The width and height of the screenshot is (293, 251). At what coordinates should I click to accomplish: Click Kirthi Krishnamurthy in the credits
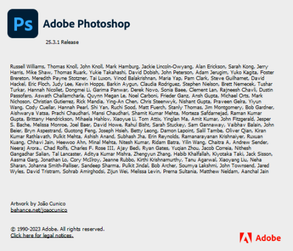(x=159, y=160)
